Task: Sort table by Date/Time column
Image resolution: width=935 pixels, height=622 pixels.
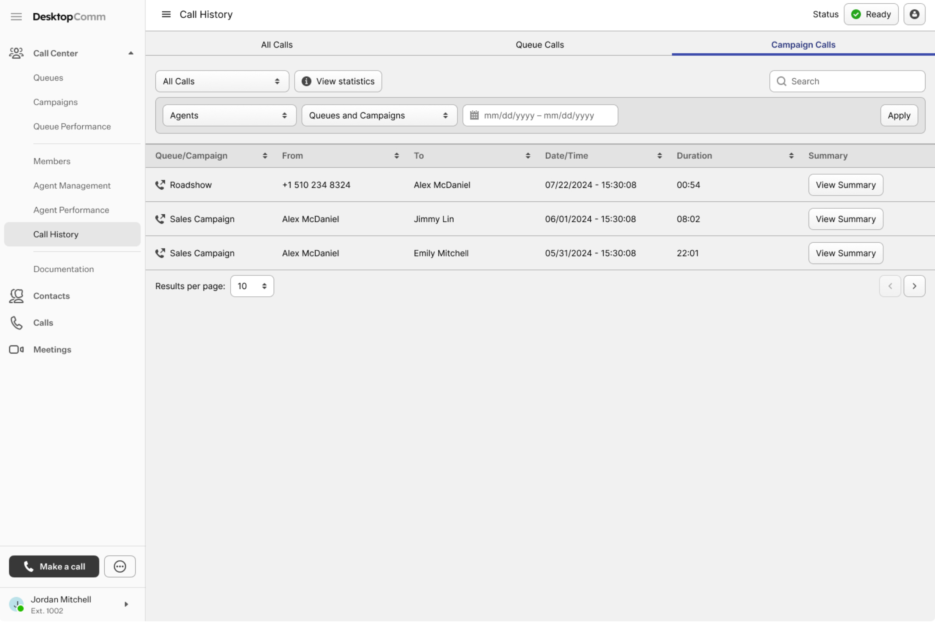Action: tap(659, 156)
